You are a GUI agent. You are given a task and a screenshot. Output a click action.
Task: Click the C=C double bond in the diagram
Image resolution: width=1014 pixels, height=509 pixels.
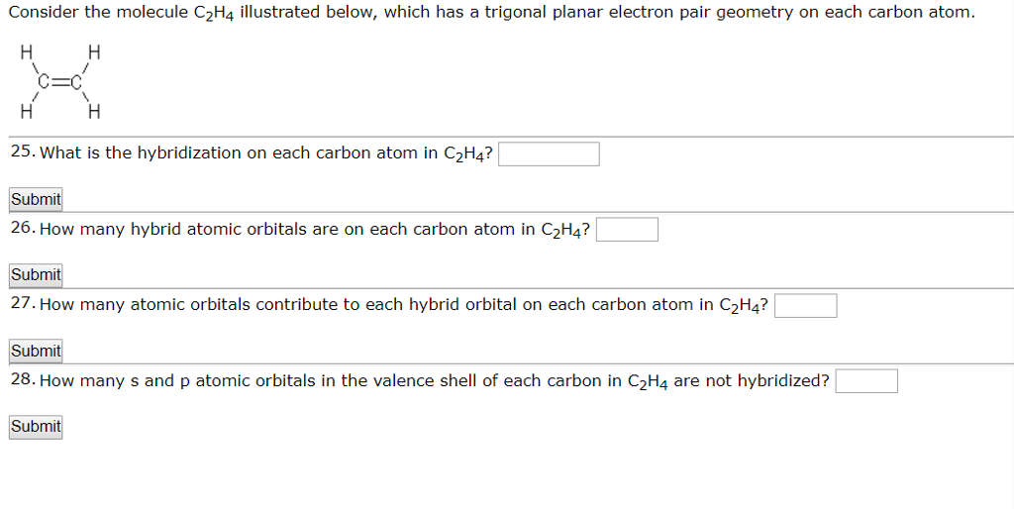coord(60,82)
